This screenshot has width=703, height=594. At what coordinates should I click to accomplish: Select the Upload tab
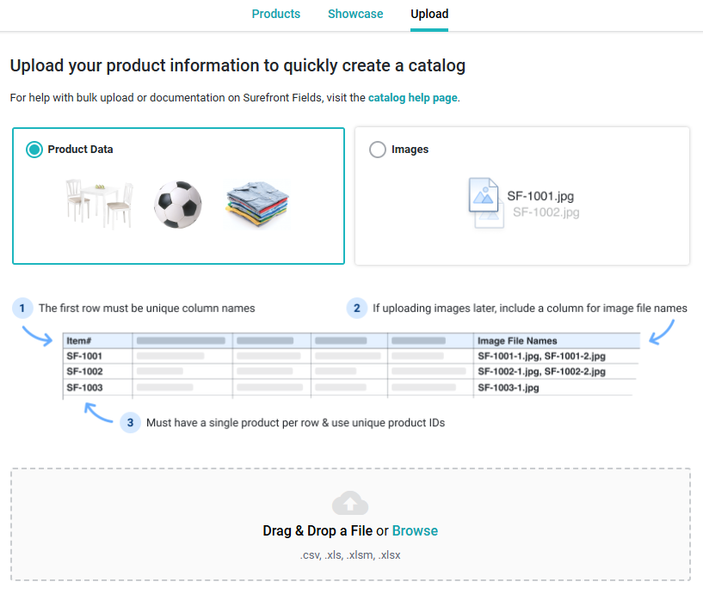429,14
